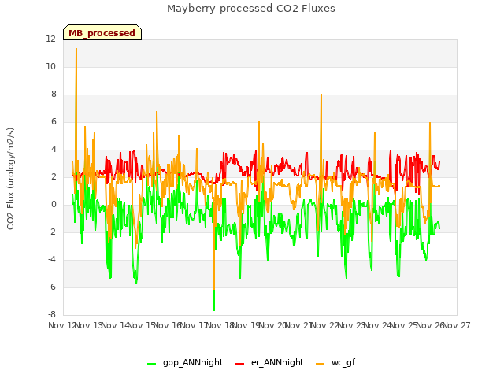This screenshot has width=504, height=378.
Task: Click the orange wc_gf legend swatch
Action: tap(321, 363)
